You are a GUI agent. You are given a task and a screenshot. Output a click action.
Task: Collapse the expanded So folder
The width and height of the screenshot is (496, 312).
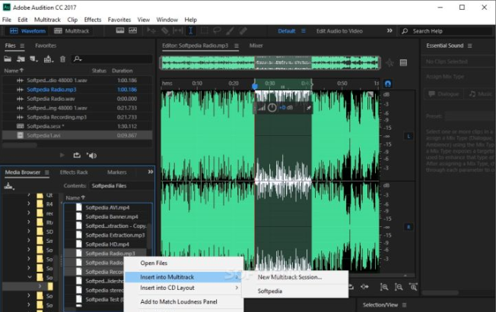coord(30,277)
